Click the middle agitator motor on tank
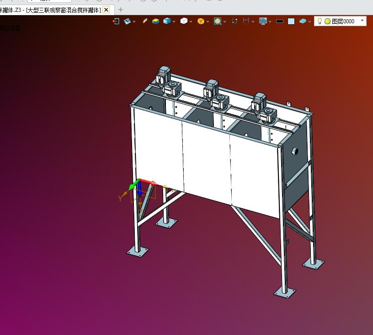This screenshot has width=373, height=335. 215,94
